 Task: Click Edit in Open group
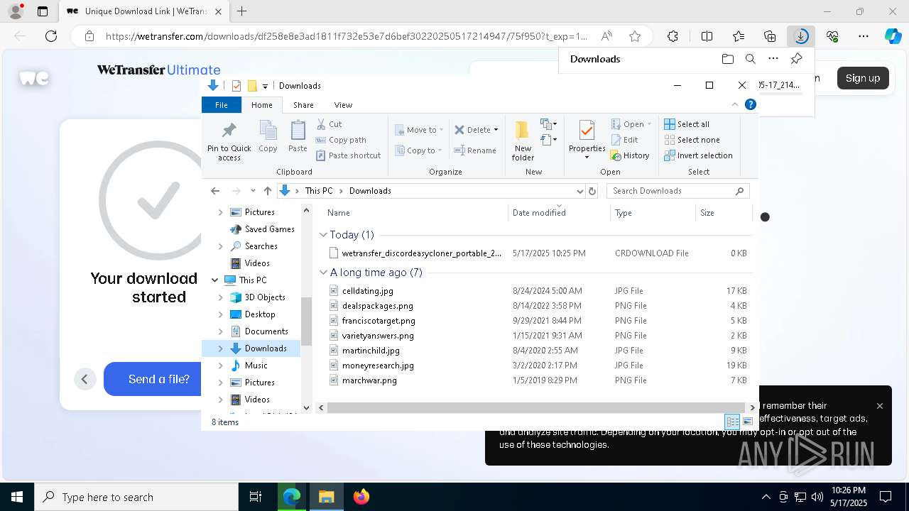pos(624,140)
